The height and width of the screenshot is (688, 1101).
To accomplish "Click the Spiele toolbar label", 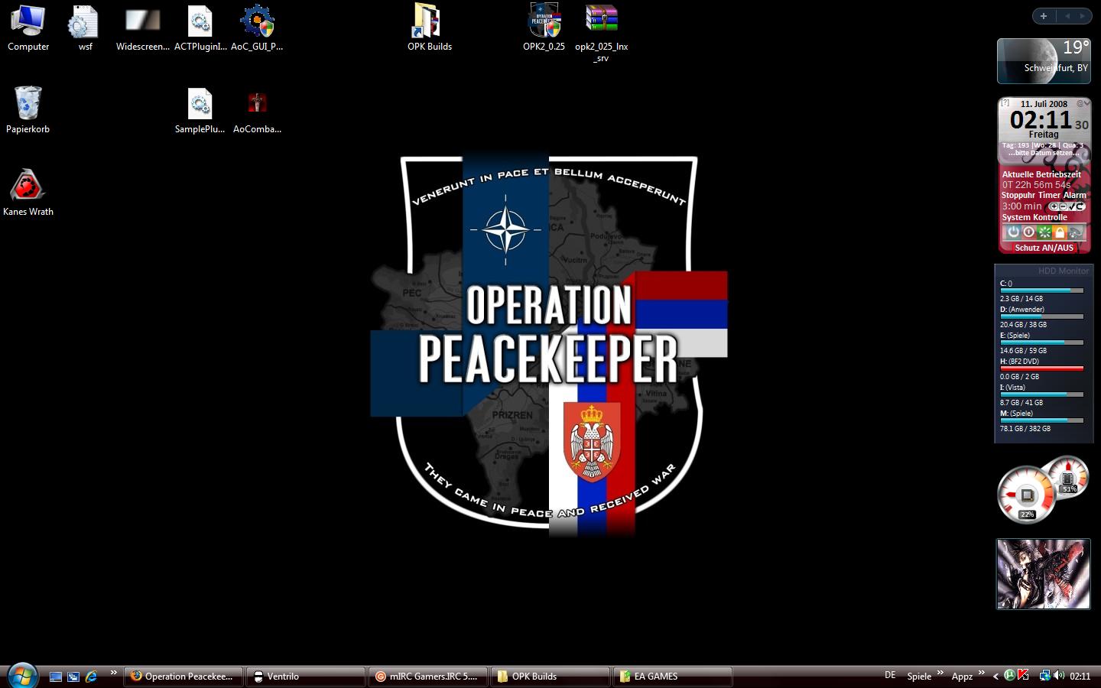I will coord(919,677).
